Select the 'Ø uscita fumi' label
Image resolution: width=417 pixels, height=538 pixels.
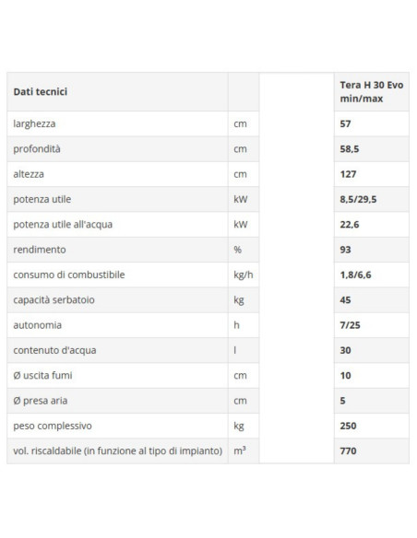(x=43, y=375)
